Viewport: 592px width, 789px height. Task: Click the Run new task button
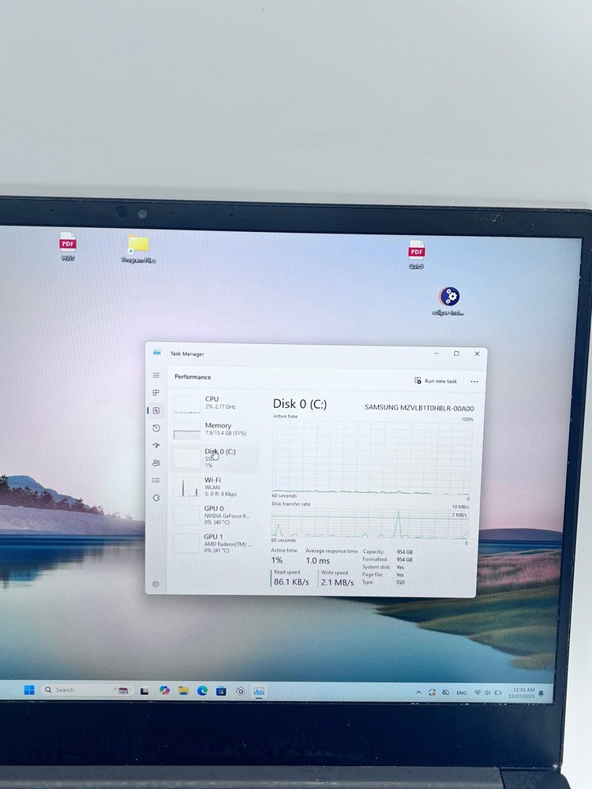[436, 381]
